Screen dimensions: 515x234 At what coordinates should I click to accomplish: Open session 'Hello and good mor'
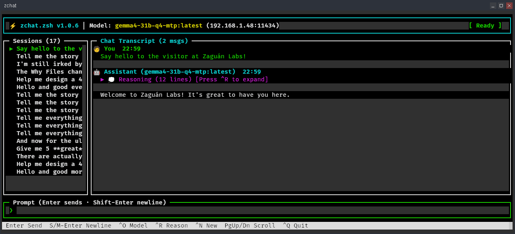pos(49,172)
